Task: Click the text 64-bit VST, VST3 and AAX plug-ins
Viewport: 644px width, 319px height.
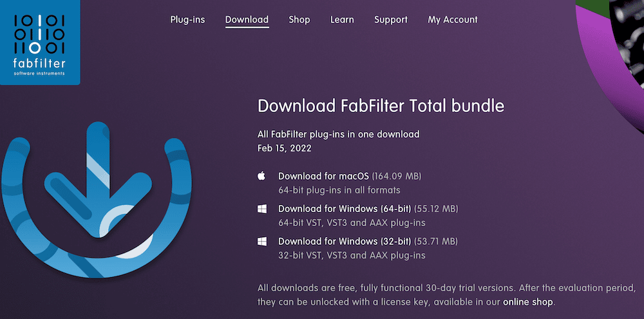Action: point(352,223)
